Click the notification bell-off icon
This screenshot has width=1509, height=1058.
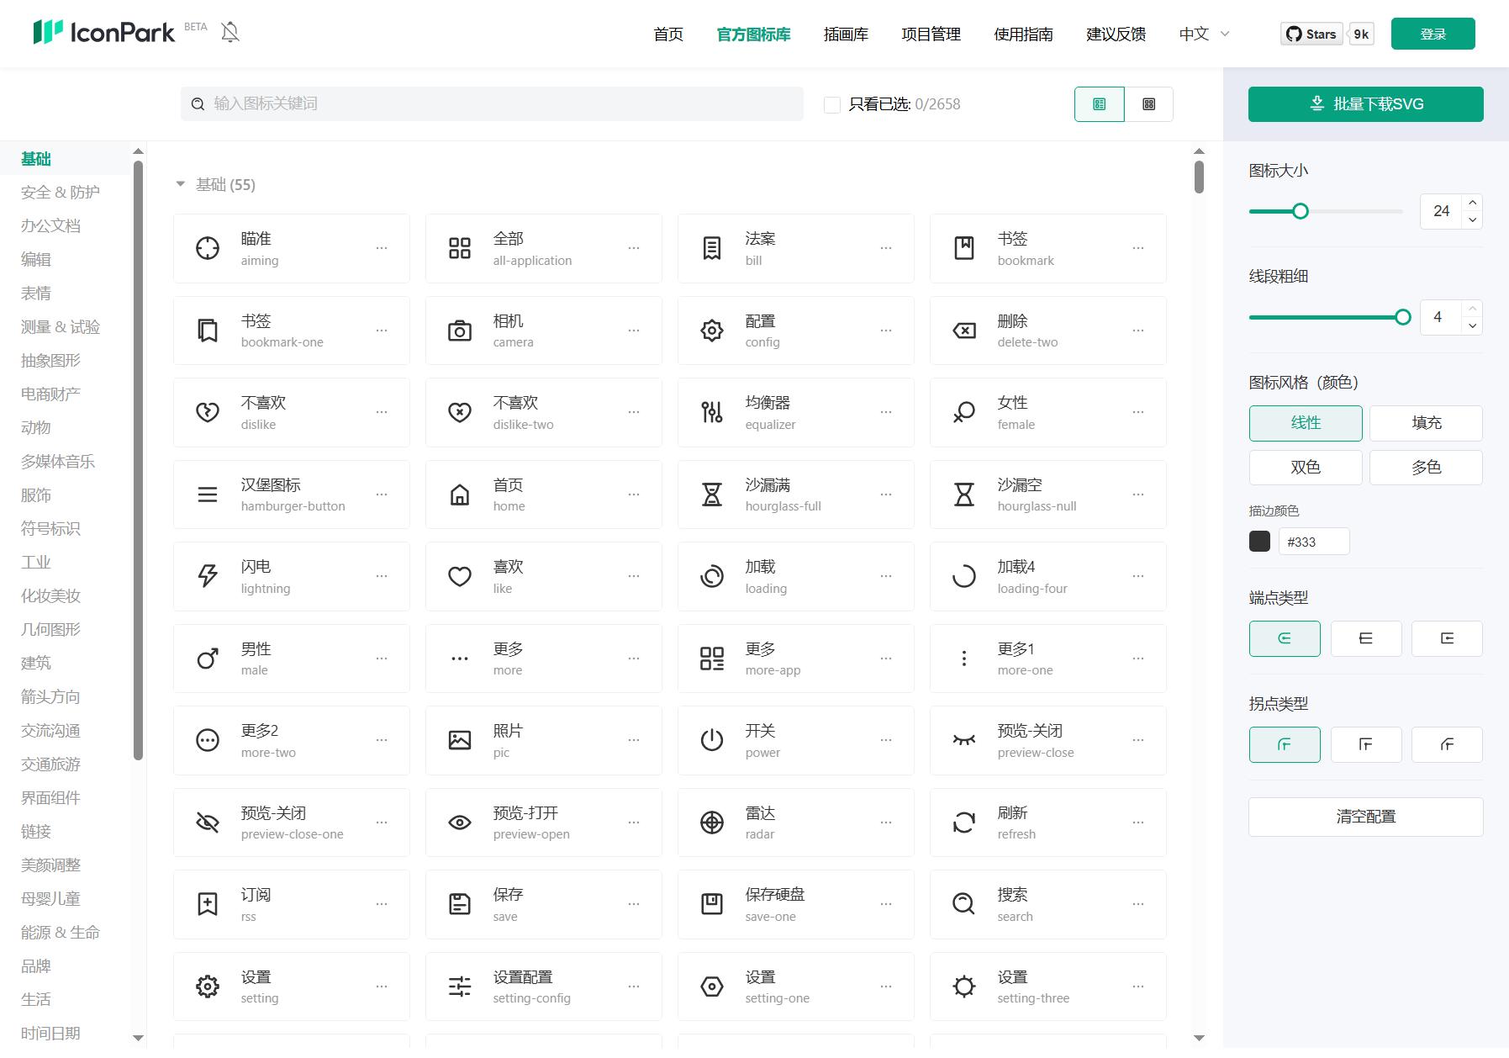[230, 33]
